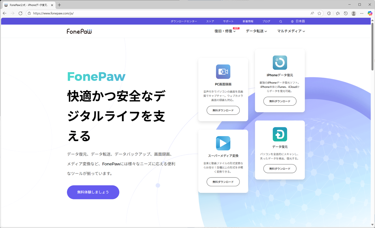The image size is (375, 228).
Task: Reload the page with refresh icon
Action: (x=20, y=13)
